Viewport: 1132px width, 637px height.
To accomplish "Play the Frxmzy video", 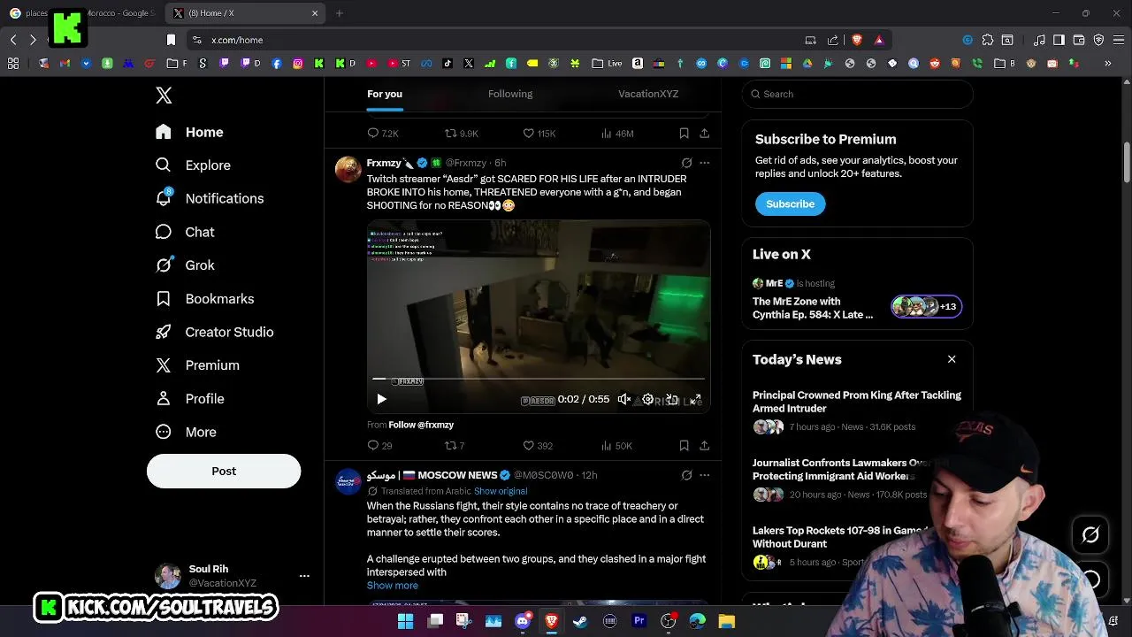I will click(381, 399).
